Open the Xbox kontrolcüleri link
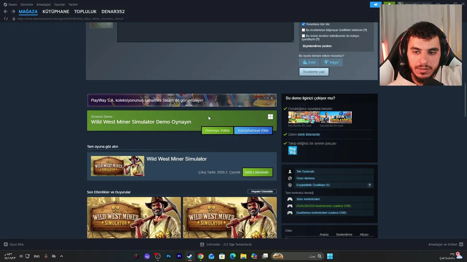467x262 pixels. pyautogui.click(x=308, y=199)
